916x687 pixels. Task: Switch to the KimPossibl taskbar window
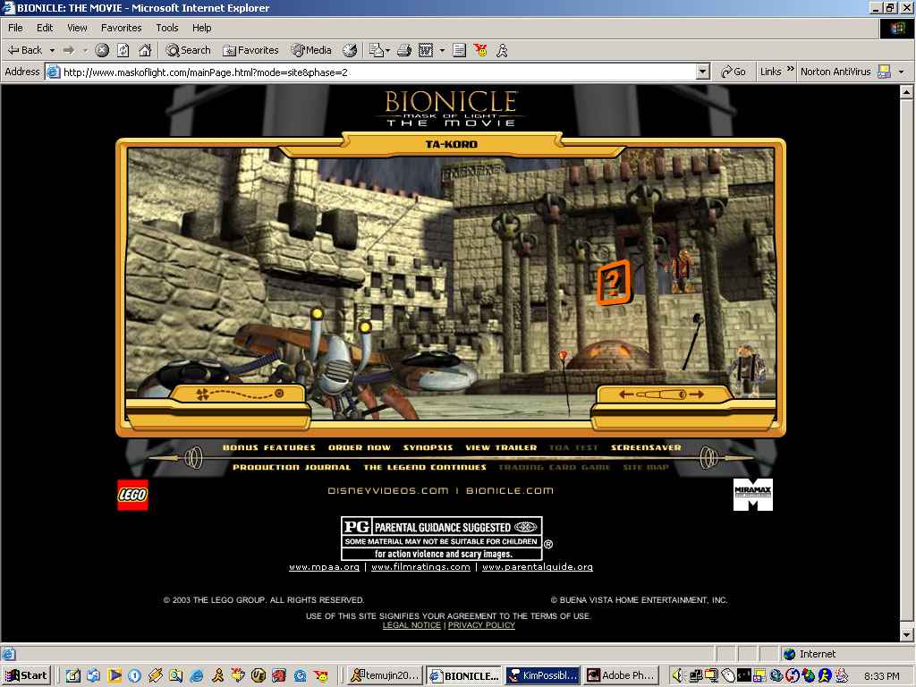point(542,675)
